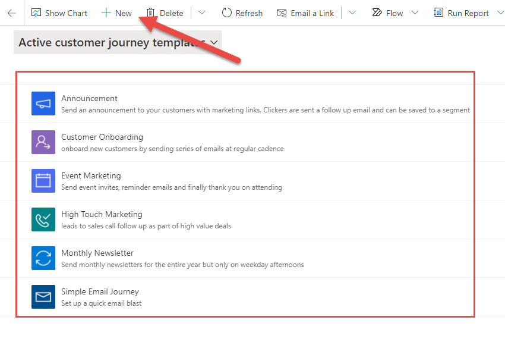
Task: Click the Delete trash can button
Action: click(x=165, y=13)
